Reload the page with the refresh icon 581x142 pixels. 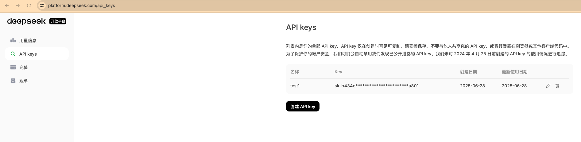[29, 5]
